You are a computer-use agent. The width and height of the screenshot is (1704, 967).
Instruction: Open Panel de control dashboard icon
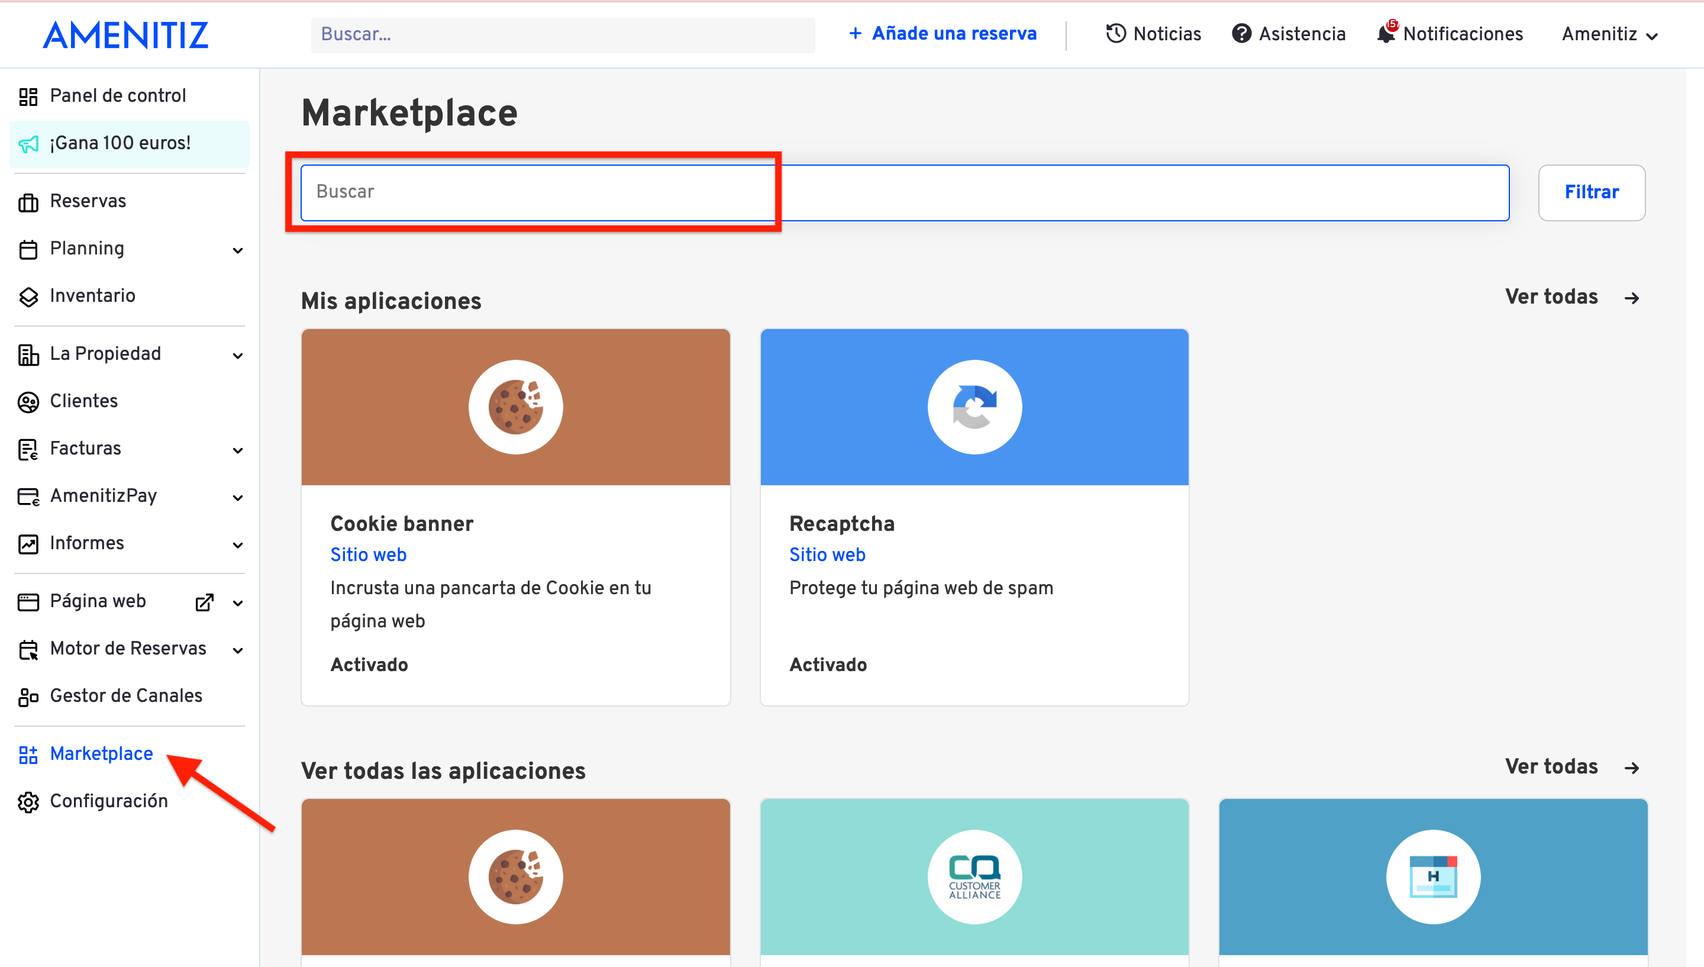[28, 97]
